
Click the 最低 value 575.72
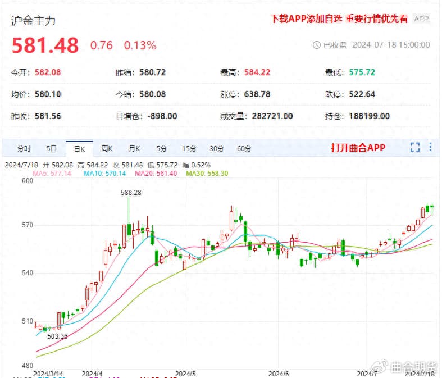(x=362, y=72)
